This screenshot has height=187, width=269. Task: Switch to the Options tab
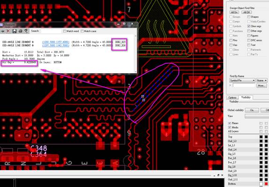[232, 97]
